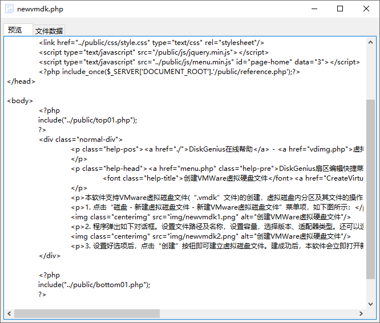380x323 pixels.
Task: Click the newvmdk.php file icon in title bar
Action: point(10,9)
